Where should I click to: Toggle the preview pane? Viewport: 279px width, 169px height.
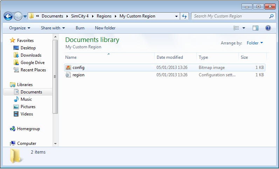click(x=256, y=28)
